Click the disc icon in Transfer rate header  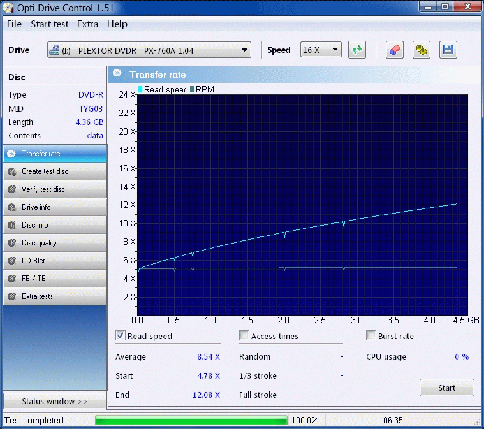click(x=117, y=73)
